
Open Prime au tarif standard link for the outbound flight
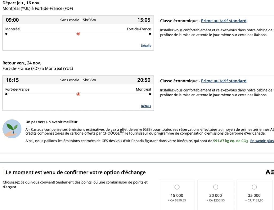[223, 21]
